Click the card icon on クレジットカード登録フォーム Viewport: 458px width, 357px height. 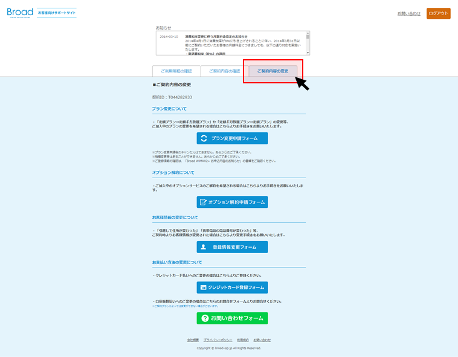tap(204, 288)
